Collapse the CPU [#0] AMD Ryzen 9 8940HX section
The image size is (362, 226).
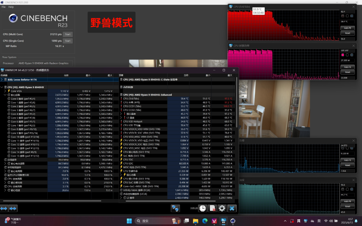[2, 87]
